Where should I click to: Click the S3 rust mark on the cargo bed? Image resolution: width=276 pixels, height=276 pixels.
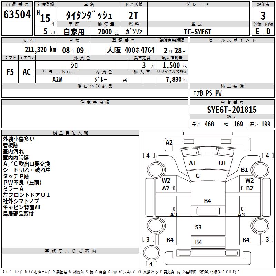click(x=198, y=227)
